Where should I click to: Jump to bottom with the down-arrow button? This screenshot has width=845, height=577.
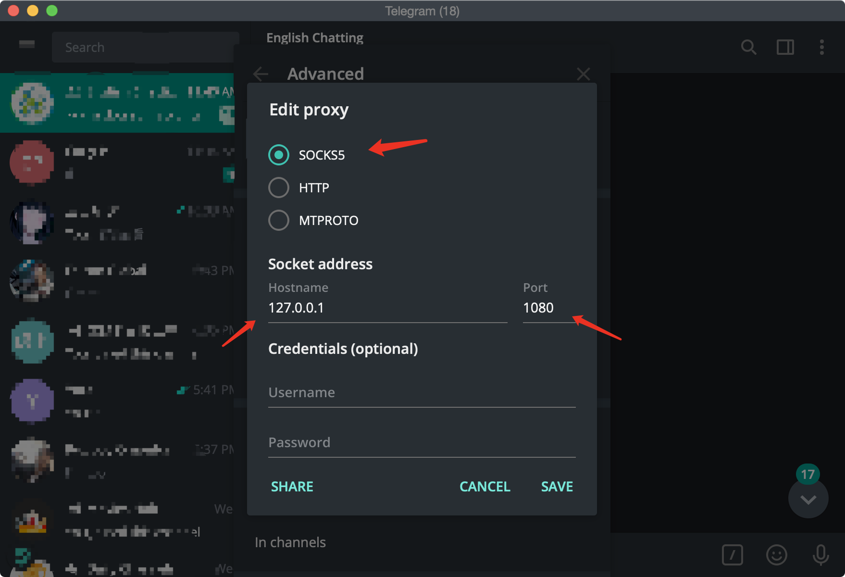(808, 499)
